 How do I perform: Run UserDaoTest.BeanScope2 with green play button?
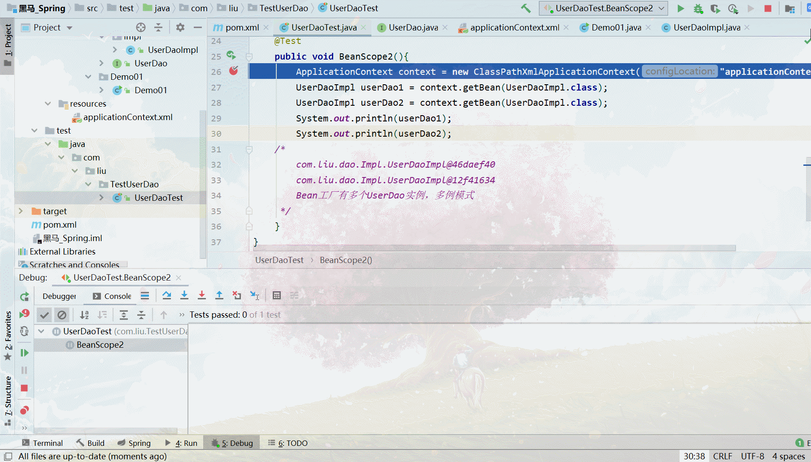(x=680, y=8)
